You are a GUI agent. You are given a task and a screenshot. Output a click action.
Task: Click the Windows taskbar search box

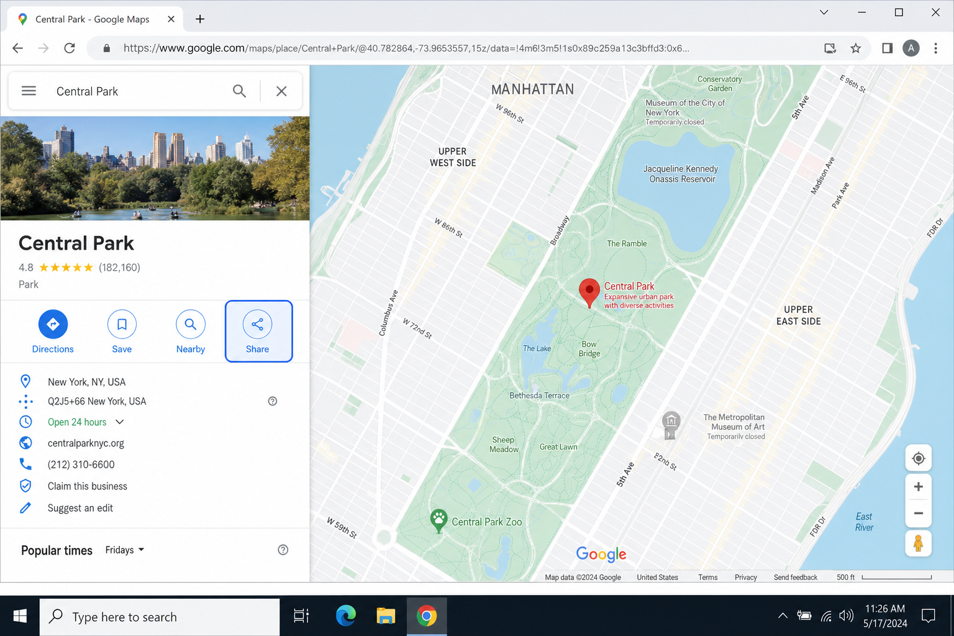160,617
